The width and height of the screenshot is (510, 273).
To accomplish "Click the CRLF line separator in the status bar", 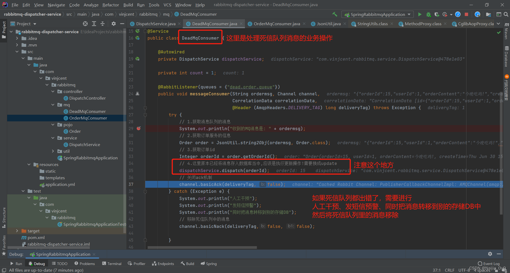I will pos(449,270).
